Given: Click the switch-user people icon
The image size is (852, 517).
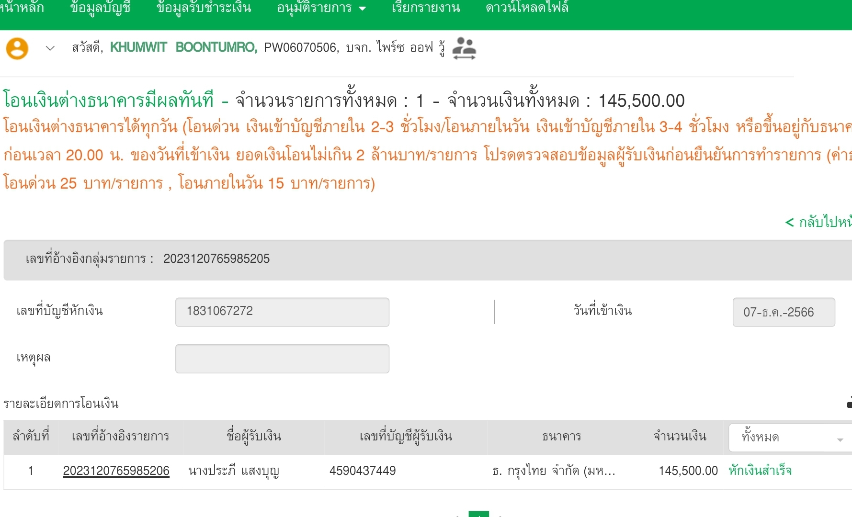Looking at the screenshot, I should pyautogui.click(x=464, y=48).
